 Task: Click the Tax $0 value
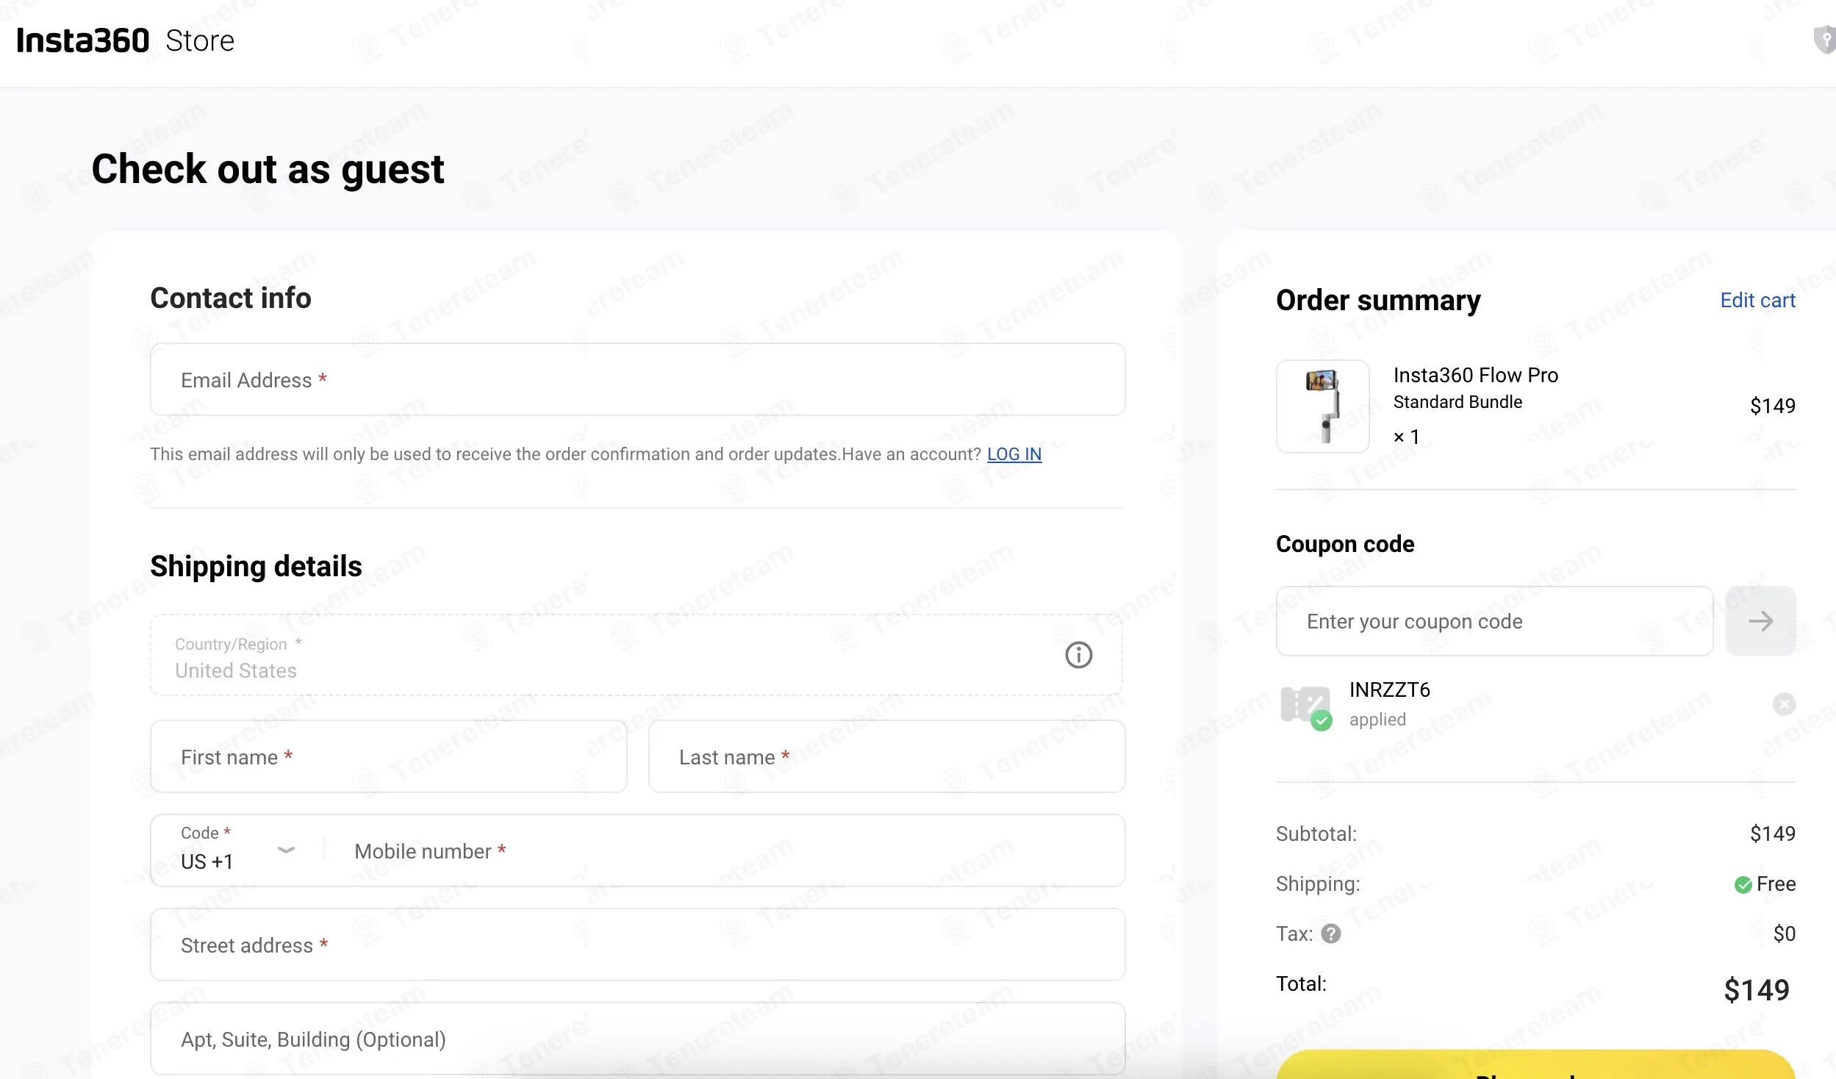click(x=1784, y=933)
